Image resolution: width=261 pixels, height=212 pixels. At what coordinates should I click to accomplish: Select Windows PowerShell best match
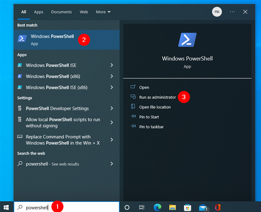66,40
